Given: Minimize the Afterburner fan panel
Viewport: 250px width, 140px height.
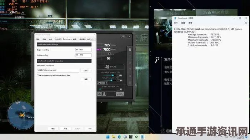Looking at the screenshot, I should pyautogui.click(x=126, y=37).
